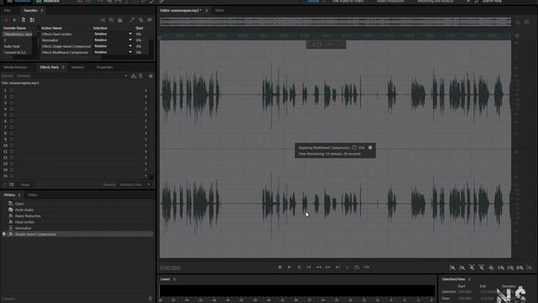538x303 pixels.
Task: Click Zoom Out Full icon
Action: click(491, 268)
